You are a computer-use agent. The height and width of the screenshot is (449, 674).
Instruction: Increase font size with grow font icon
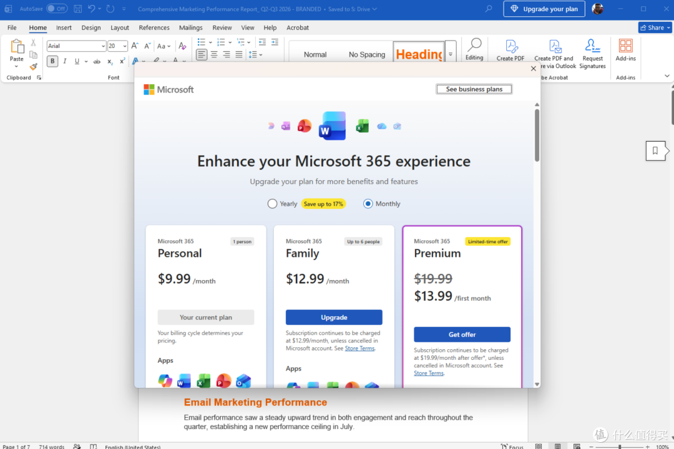[x=135, y=46]
